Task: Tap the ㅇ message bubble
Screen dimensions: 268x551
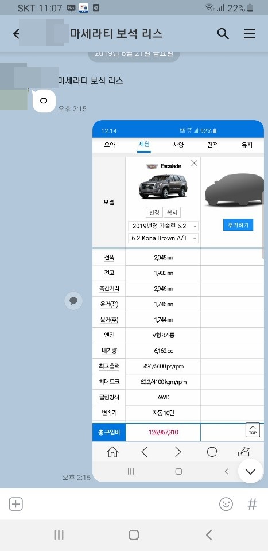Action: pos(44,101)
